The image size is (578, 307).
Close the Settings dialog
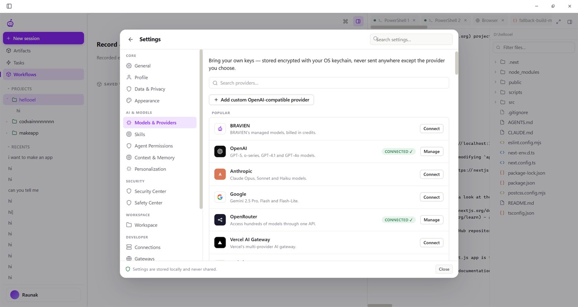coord(444,269)
